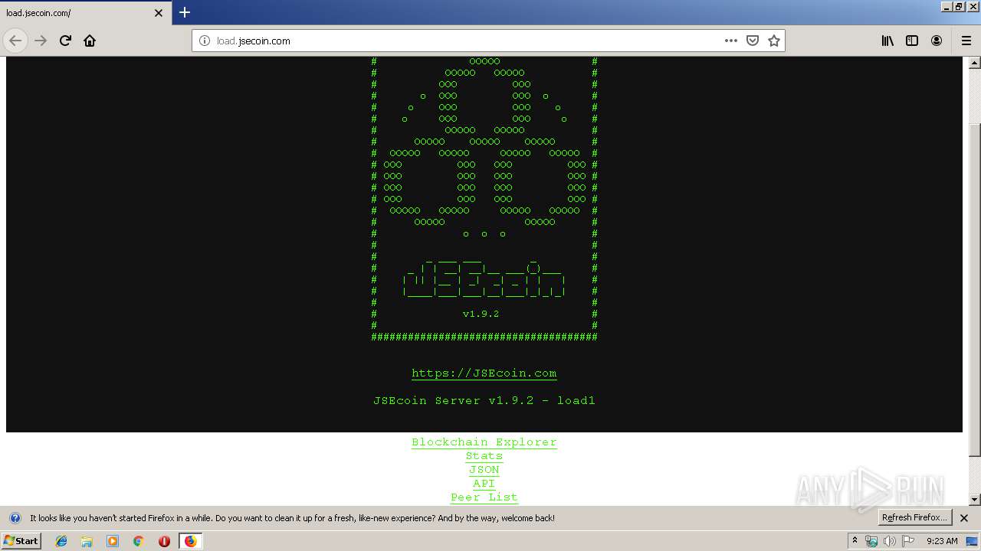
Task: Open the Peer List link
Action: (484, 497)
